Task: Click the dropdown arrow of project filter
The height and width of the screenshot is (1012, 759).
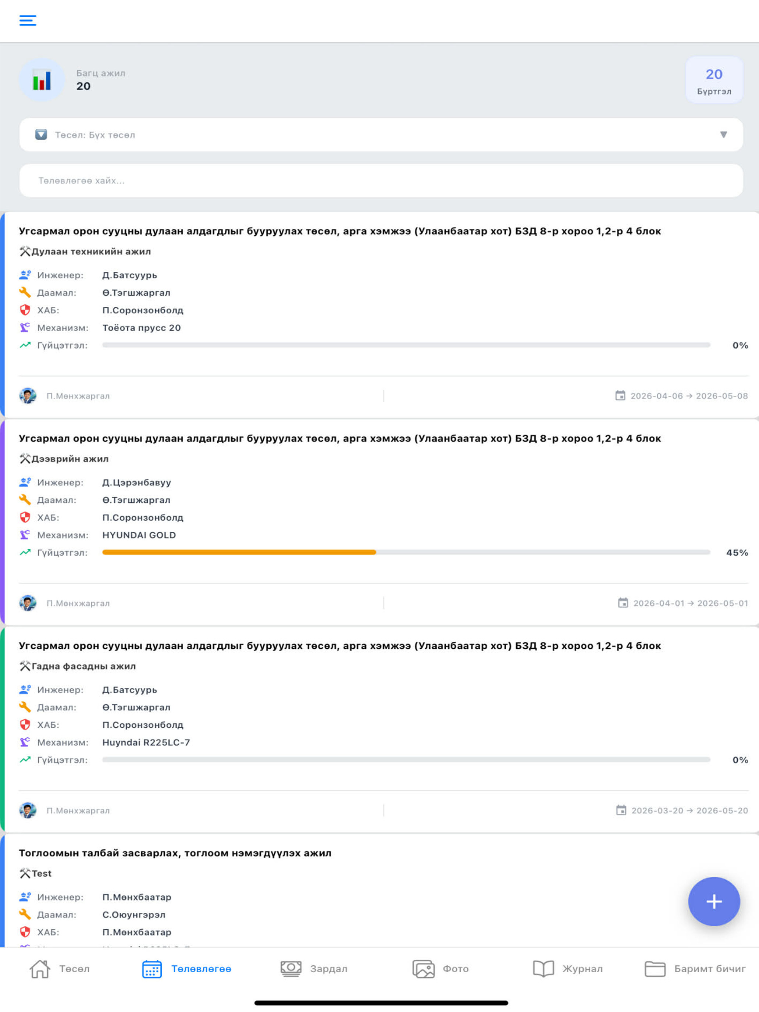Action: pyautogui.click(x=723, y=135)
